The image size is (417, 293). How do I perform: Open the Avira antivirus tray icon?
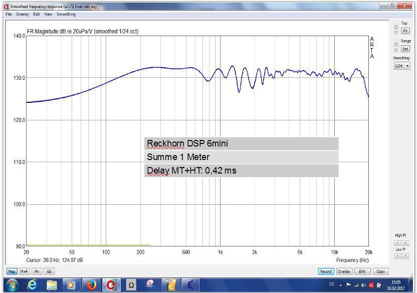(x=371, y=285)
